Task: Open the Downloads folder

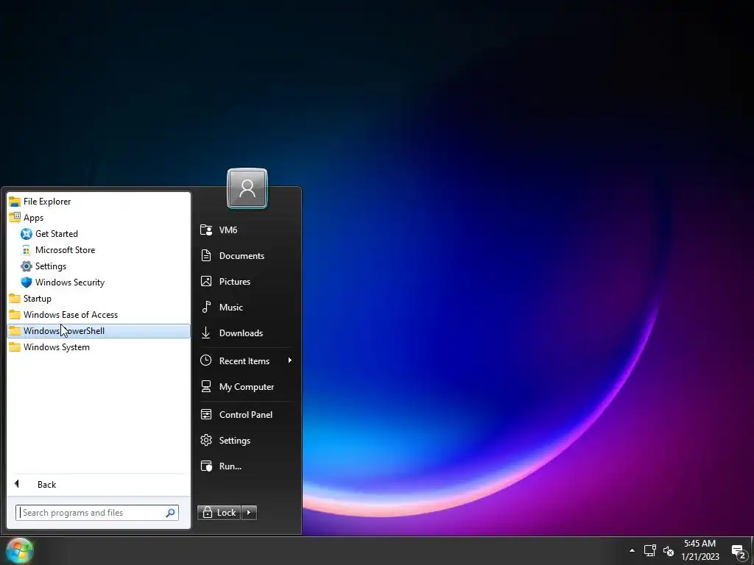Action: click(246, 333)
